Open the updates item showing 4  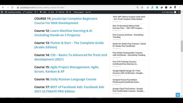pos(36,12)
